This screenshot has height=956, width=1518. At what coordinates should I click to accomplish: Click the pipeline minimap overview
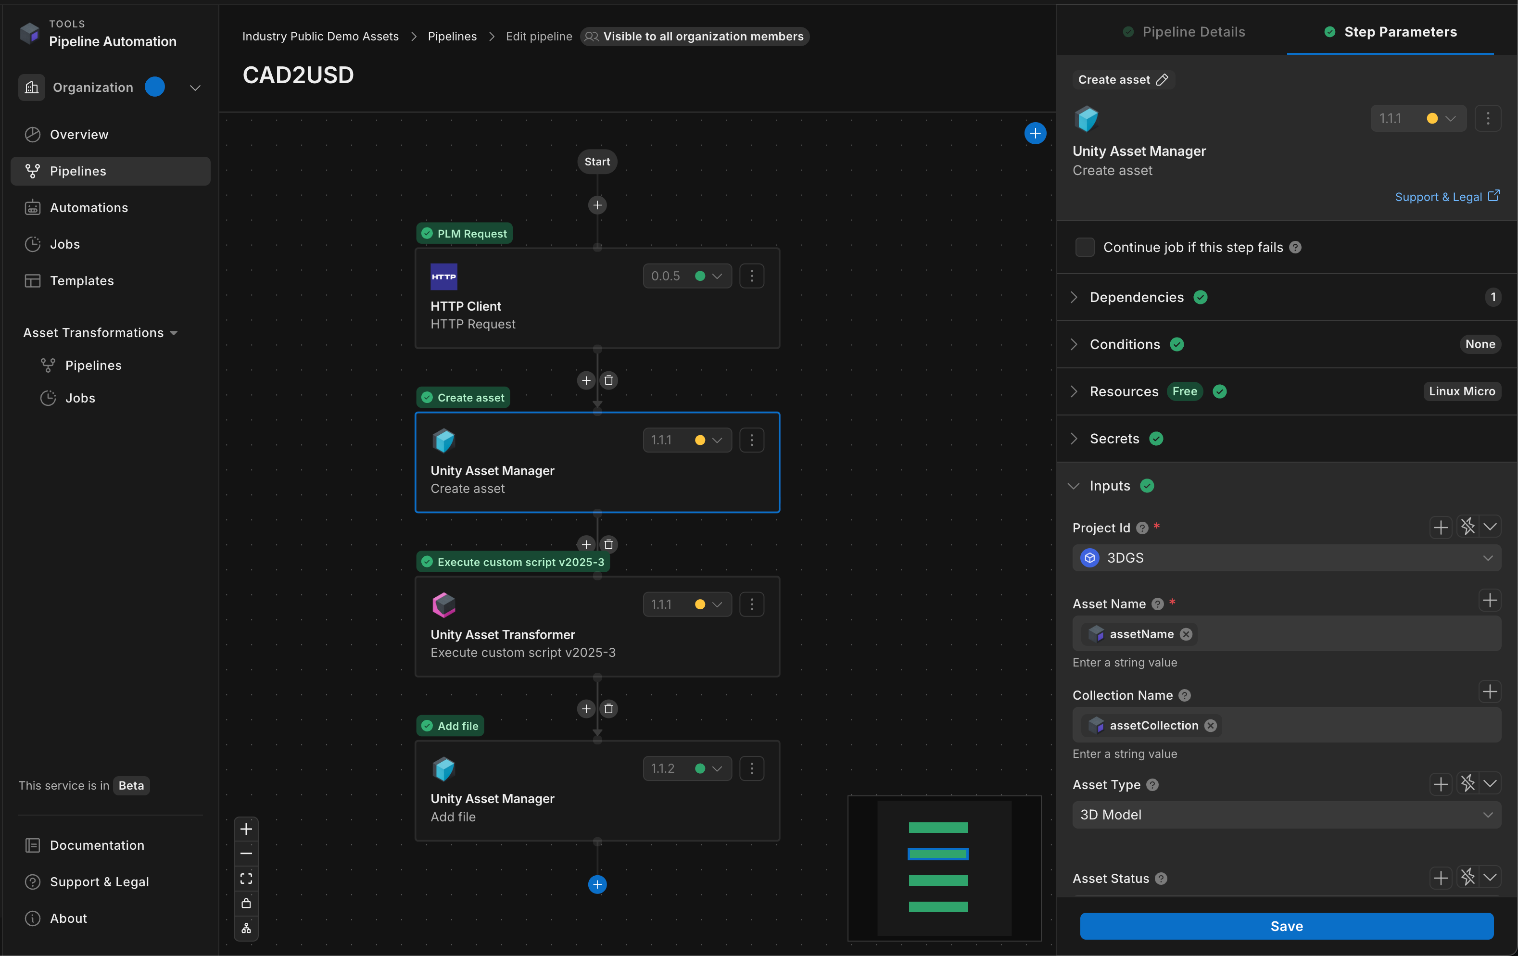coord(944,868)
